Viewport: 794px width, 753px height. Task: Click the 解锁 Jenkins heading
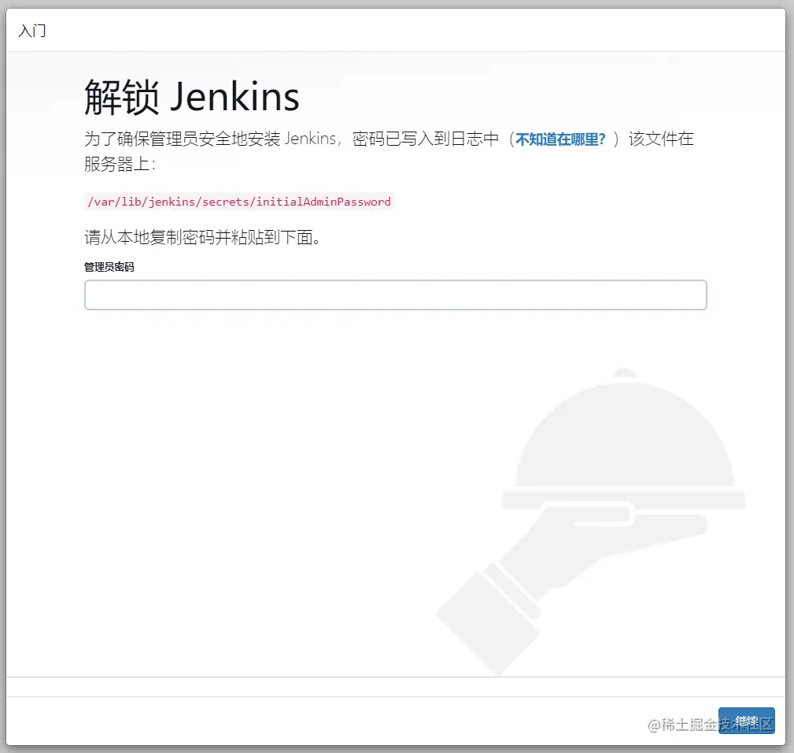click(x=192, y=97)
